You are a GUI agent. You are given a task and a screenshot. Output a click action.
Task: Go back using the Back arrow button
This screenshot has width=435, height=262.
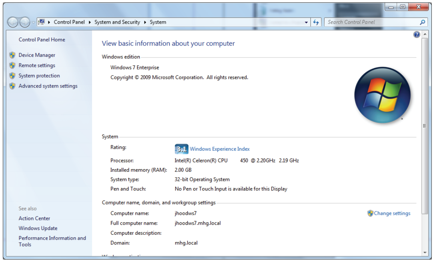[x=13, y=22]
